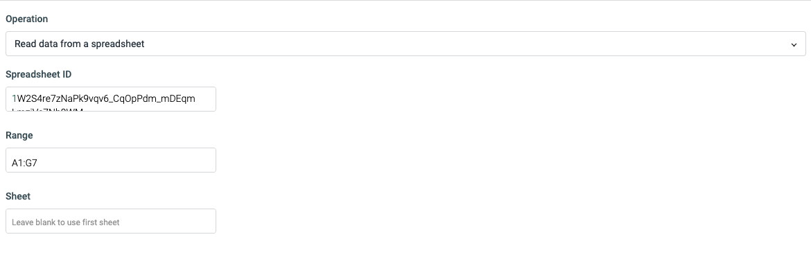Focus the Sheet input field

point(111,221)
